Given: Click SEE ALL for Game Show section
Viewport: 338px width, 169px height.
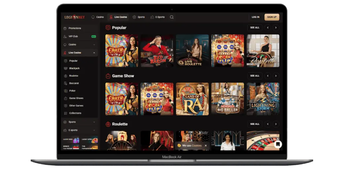Looking at the screenshot, I should pyautogui.click(x=255, y=76).
